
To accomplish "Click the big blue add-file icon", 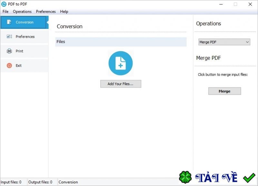I will [121, 63].
